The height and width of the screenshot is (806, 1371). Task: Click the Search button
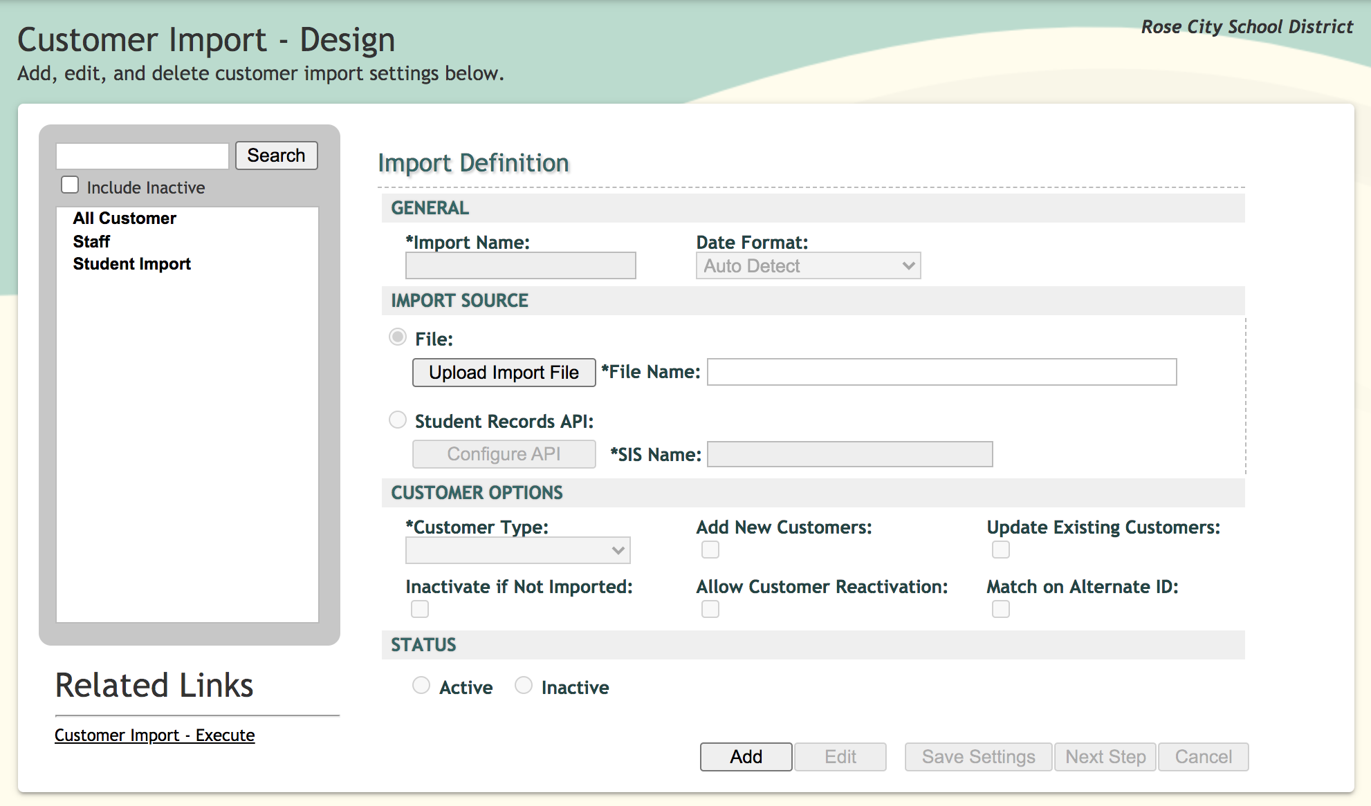[x=276, y=156]
